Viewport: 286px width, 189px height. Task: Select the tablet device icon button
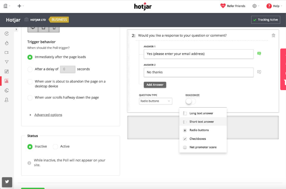pos(44,29)
